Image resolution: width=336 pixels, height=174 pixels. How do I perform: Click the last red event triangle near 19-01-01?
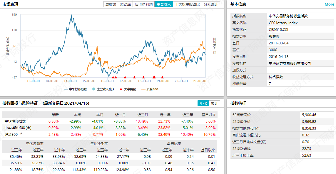point(162,77)
